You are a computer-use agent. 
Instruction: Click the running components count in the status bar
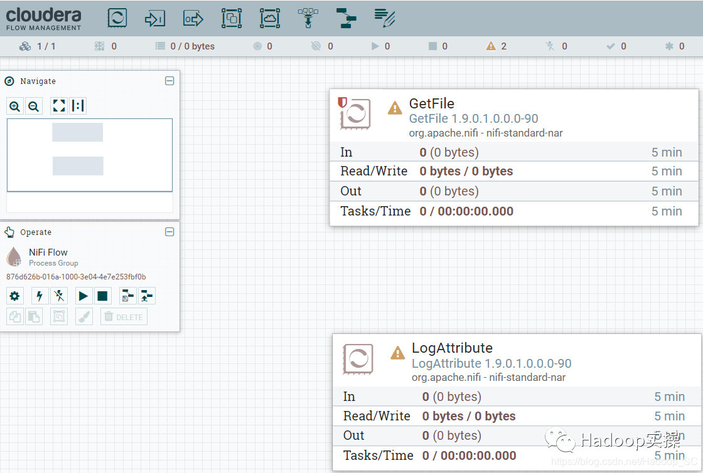(380, 46)
